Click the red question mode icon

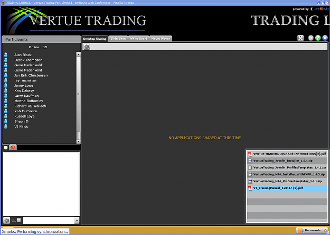coord(14,220)
